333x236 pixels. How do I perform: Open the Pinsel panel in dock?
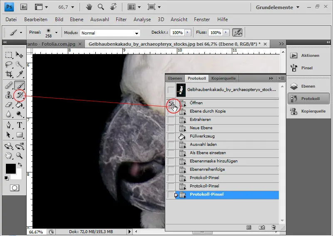(308, 68)
